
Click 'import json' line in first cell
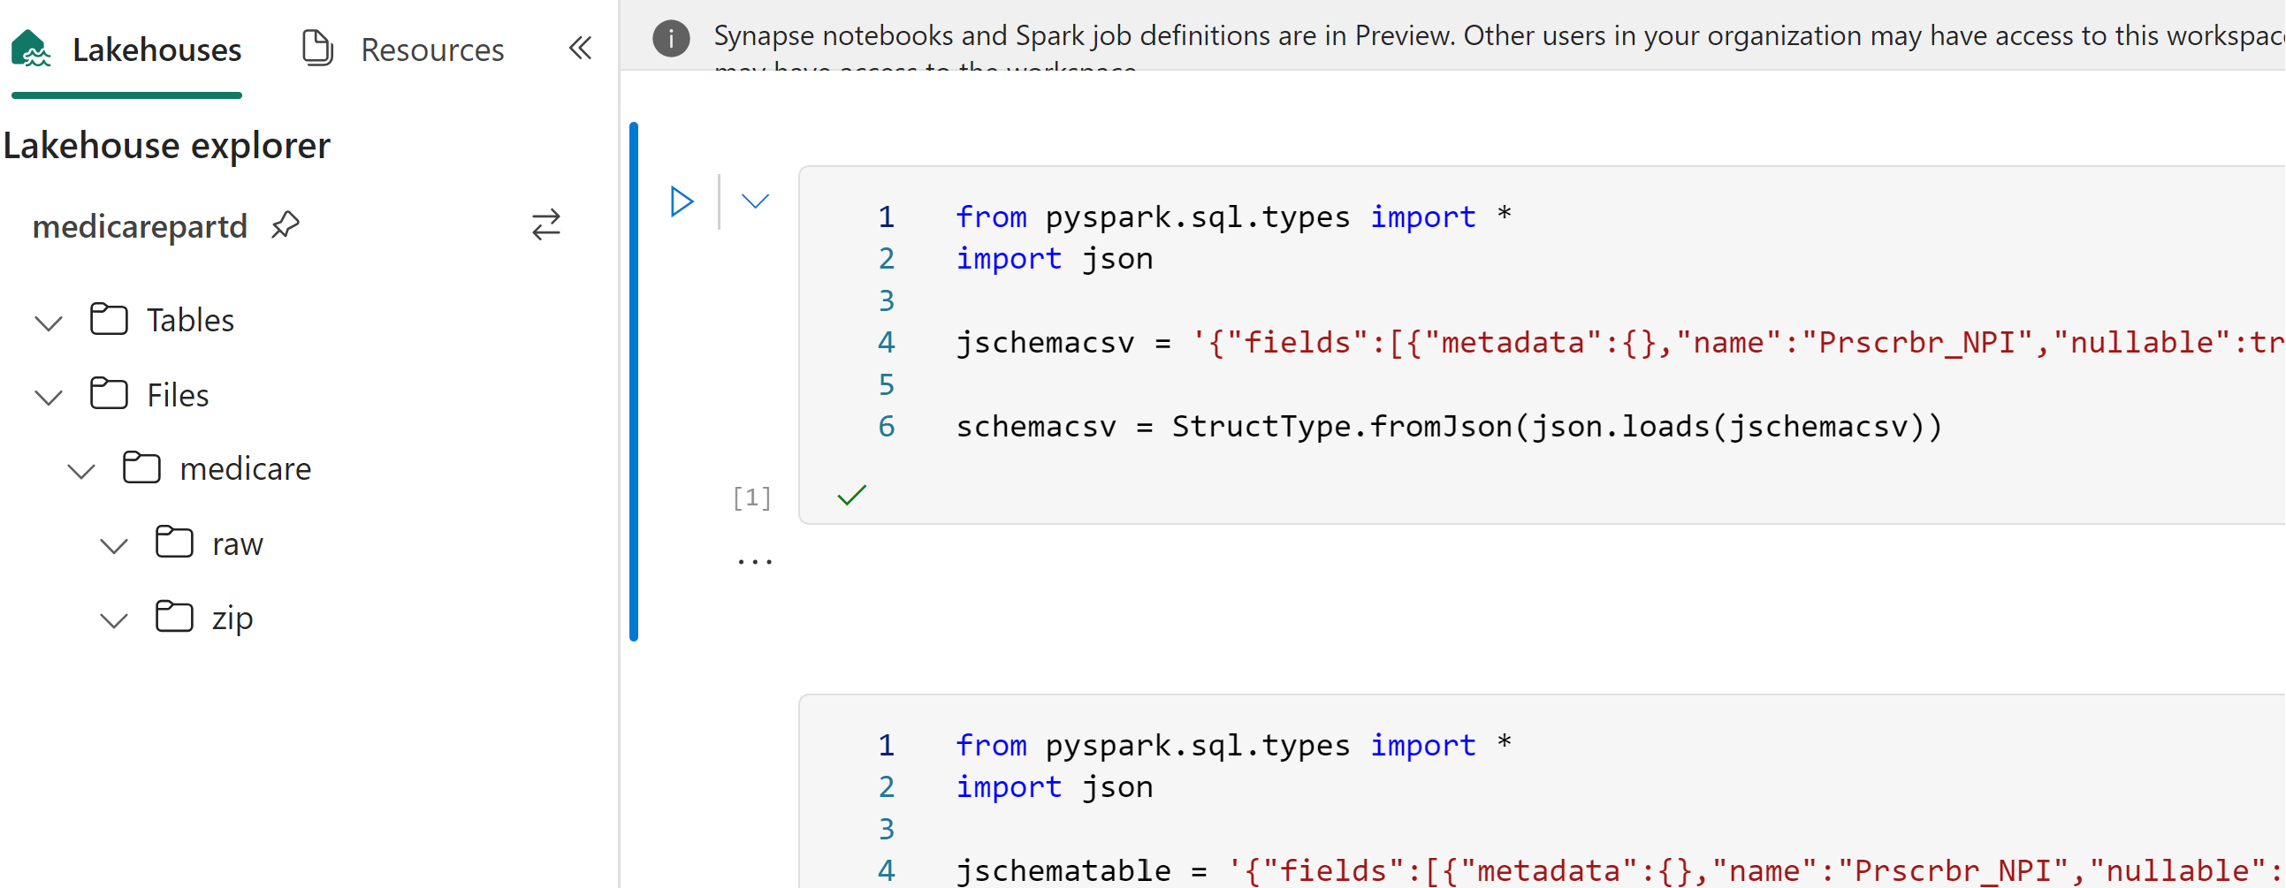pyautogui.click(x=1055, y=259)
